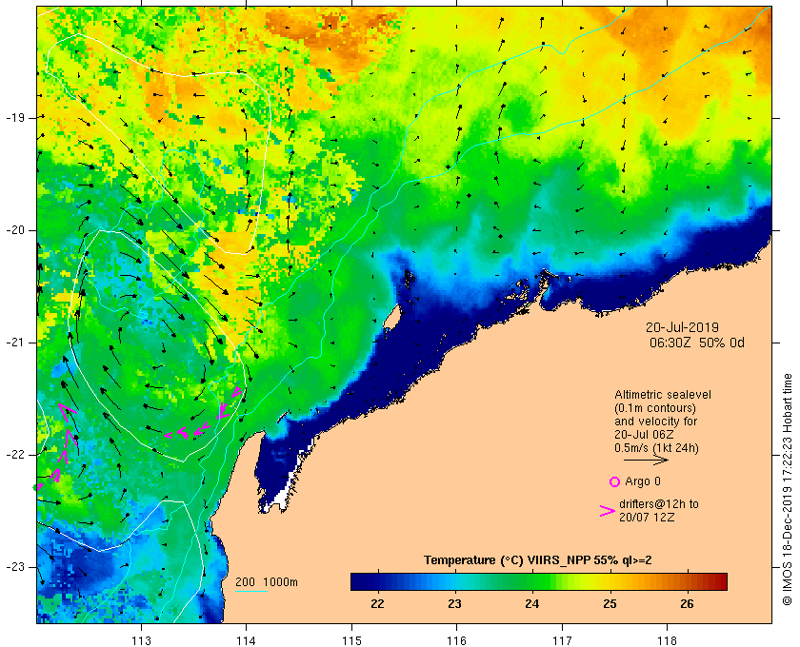Click the temperature color bar
Screen dimensions: 800x647
coord(539,581)
